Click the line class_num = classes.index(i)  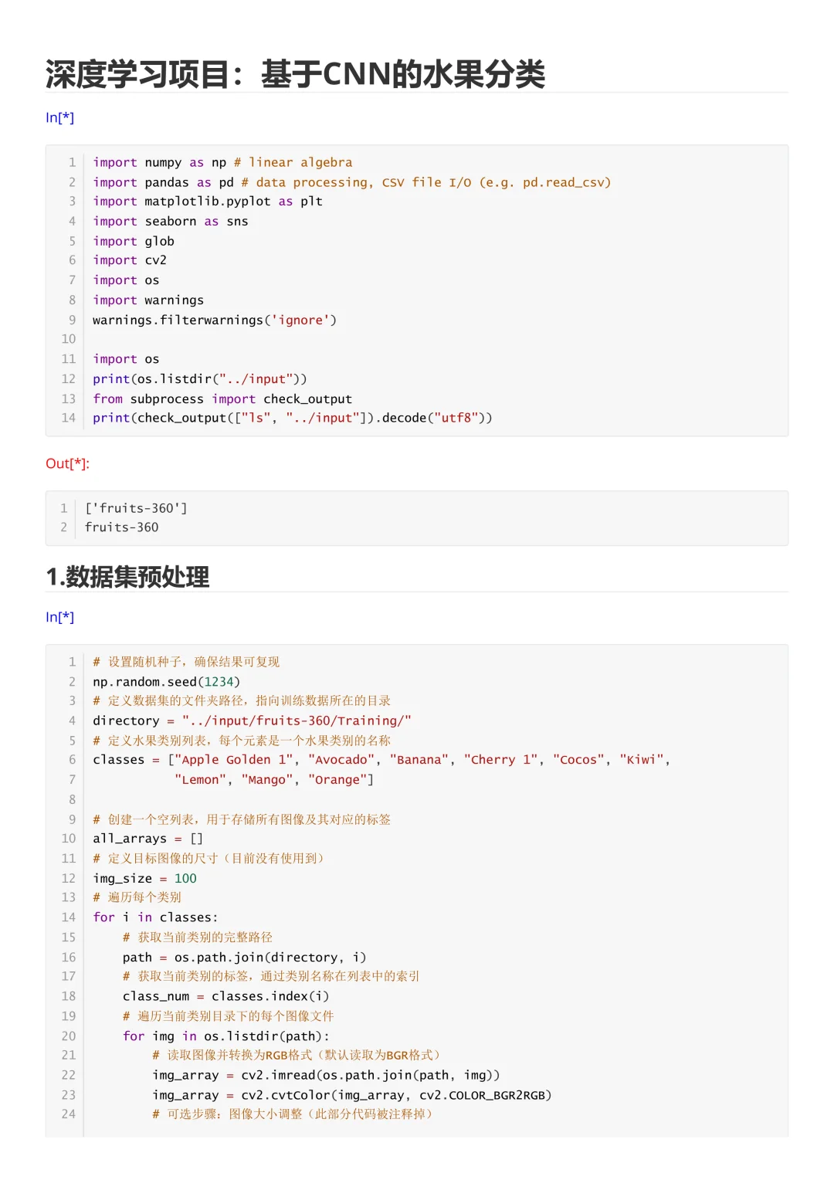pyautogui.click(x=226, y=996)
